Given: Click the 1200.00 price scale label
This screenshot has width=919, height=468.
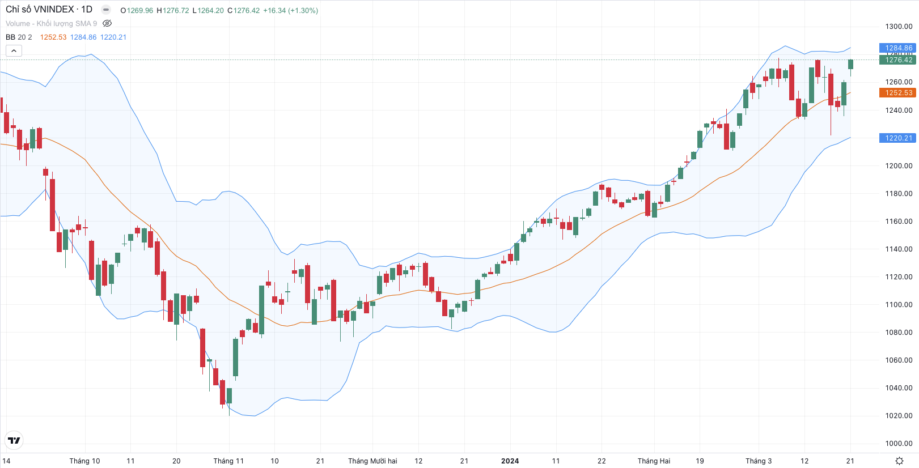Looking at the screenshot, I should tap(899, 165).
